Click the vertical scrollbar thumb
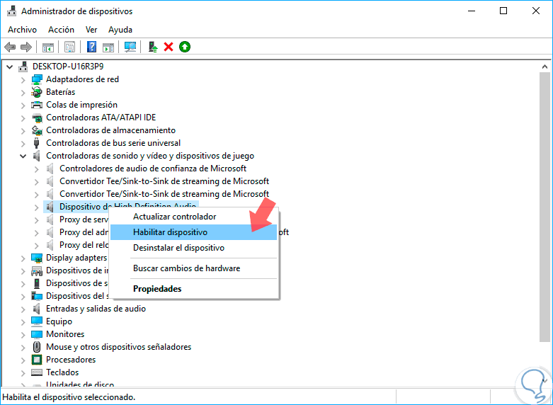This screenshot has height=405, width=553. (545, 207)
